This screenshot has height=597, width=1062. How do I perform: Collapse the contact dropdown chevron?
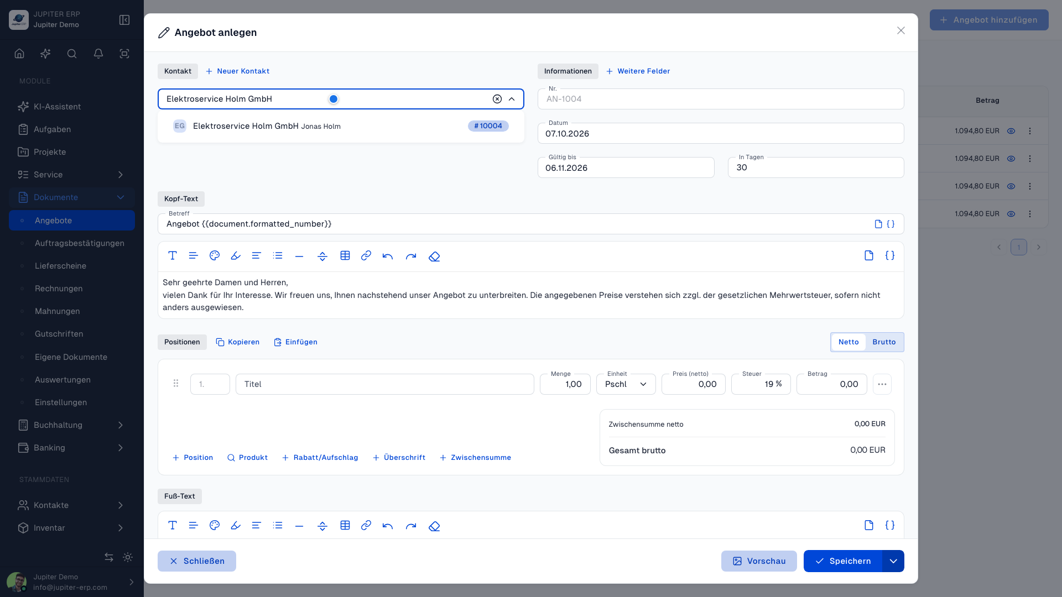(x=512, y=99)
